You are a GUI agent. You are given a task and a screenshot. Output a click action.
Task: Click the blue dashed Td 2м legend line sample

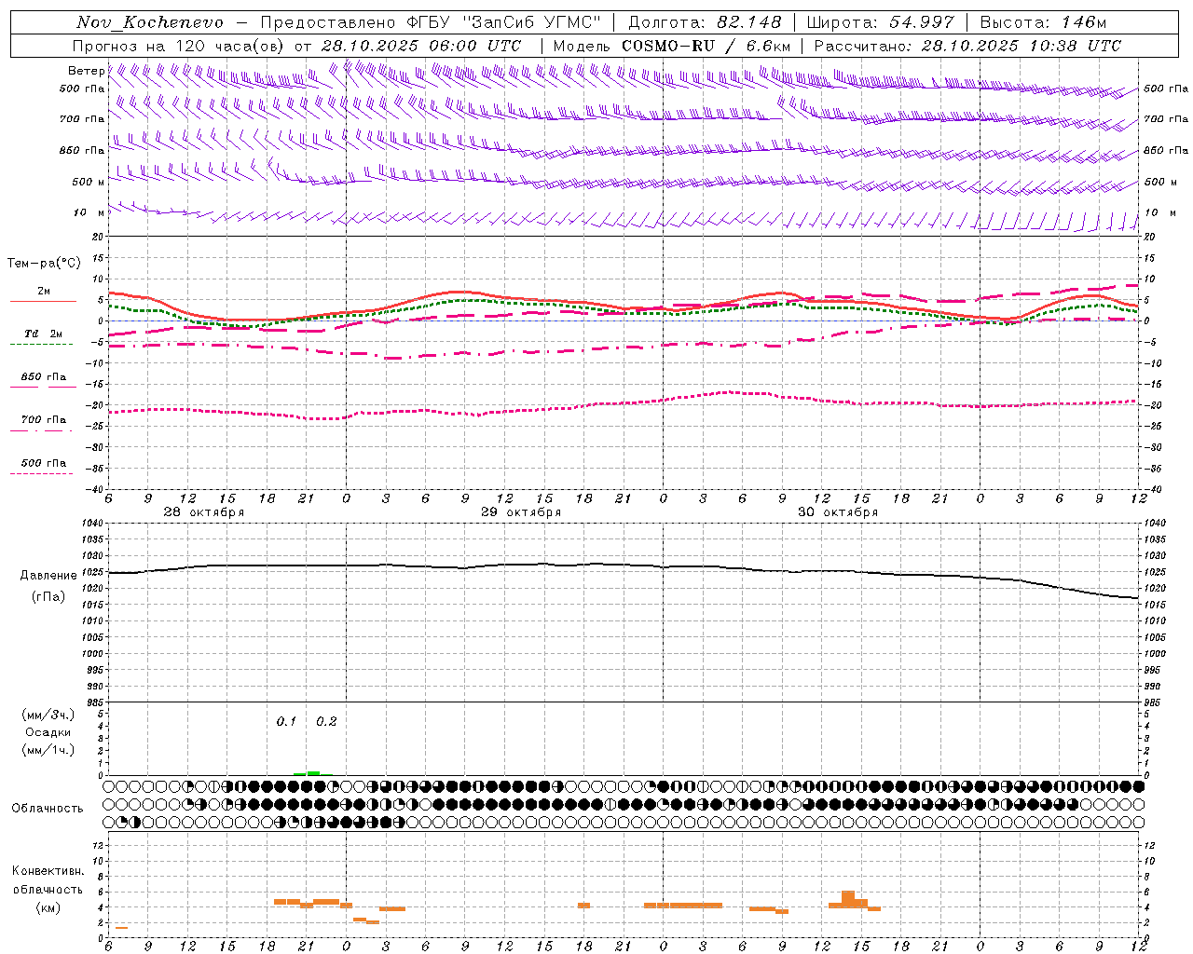click(41, 345)
